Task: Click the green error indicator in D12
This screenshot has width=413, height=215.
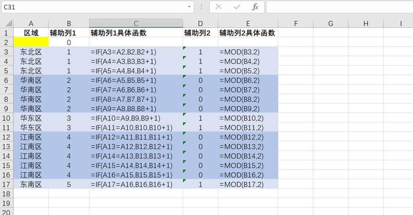Action: click(184, 134)
